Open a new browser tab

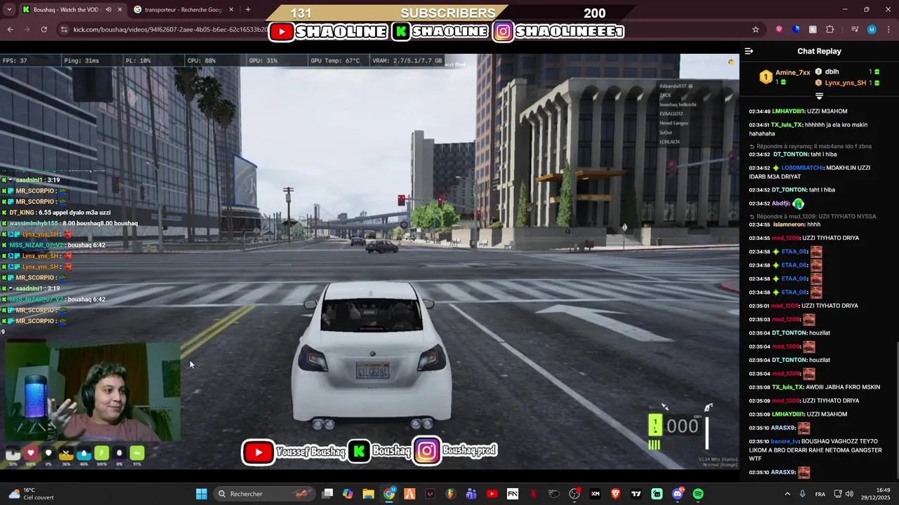(x=248, y=10)
